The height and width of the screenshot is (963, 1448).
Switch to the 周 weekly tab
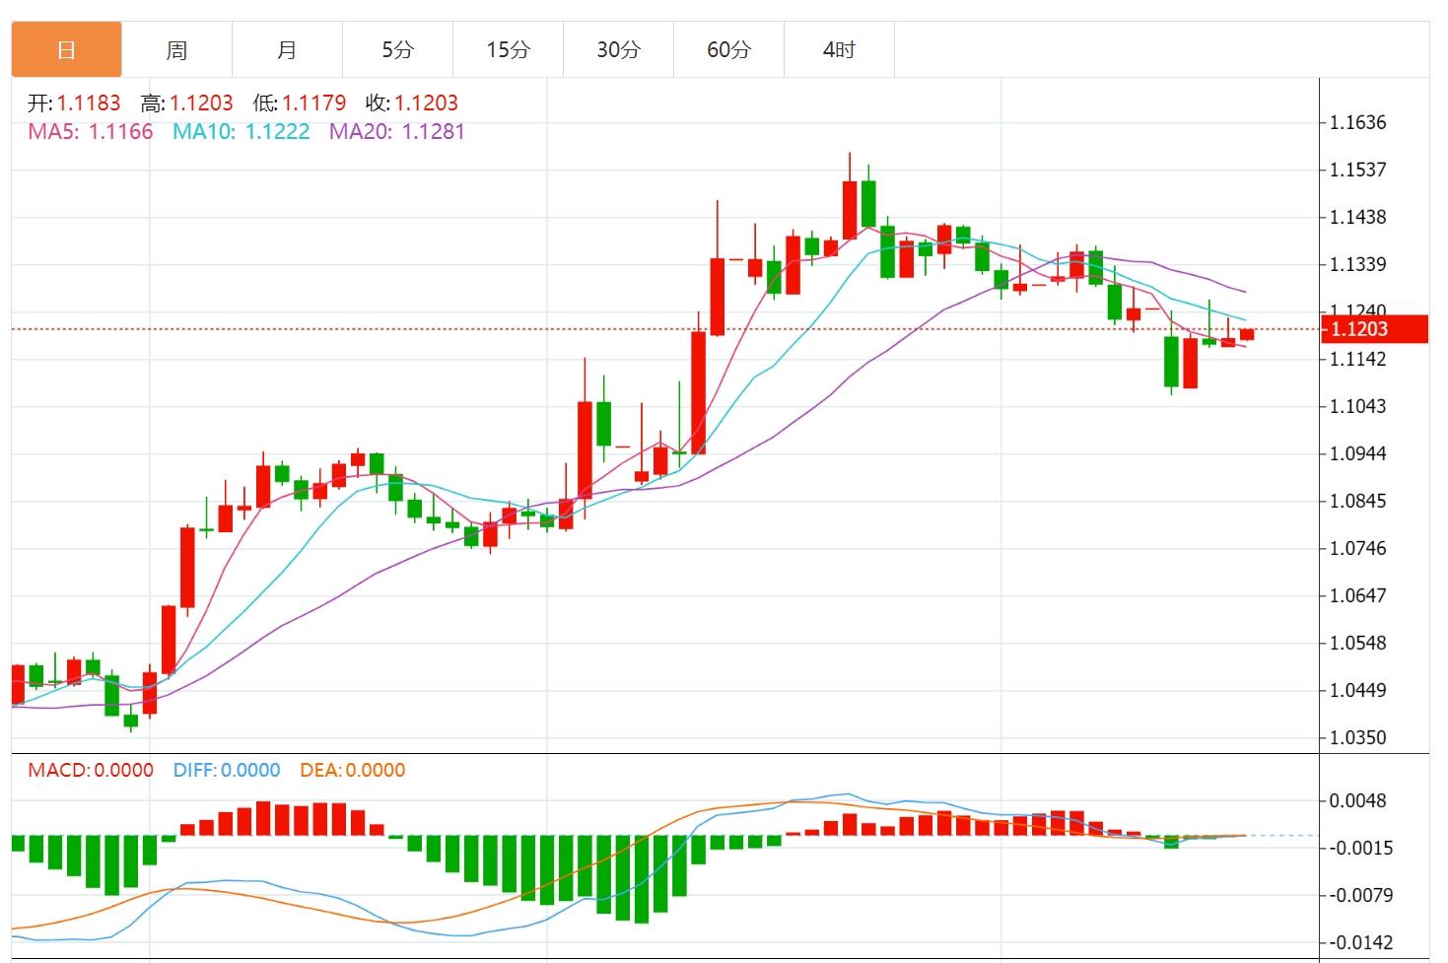point(176,49)
